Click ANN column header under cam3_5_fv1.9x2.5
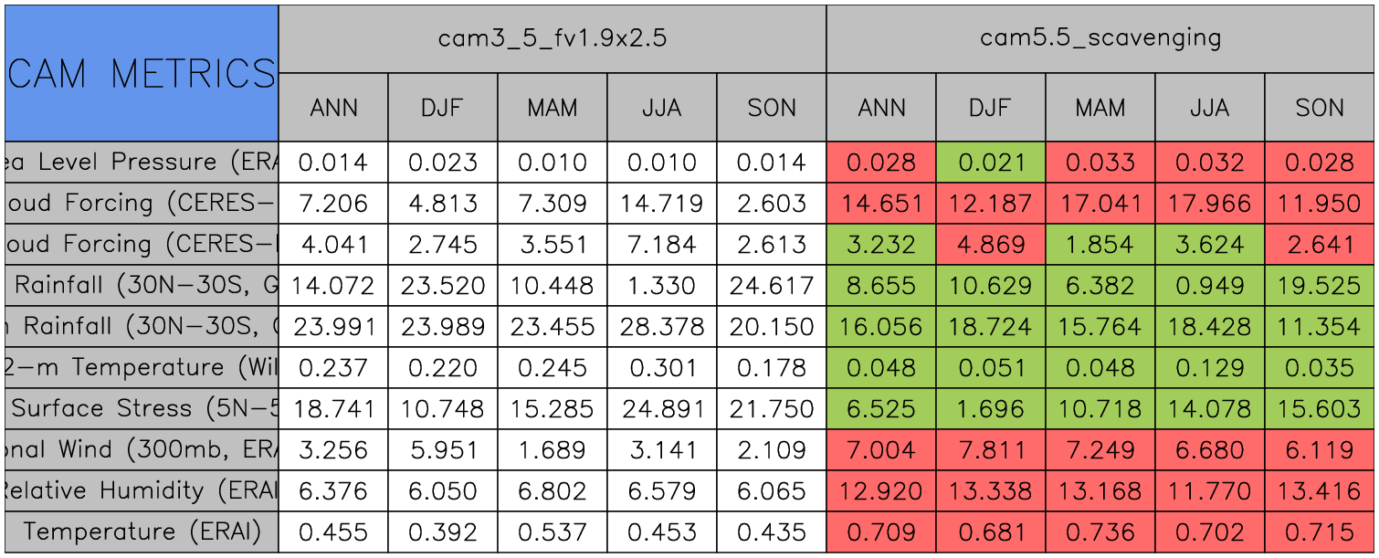The height and width of the screenshot is (558, 1379). click(333, 108)
